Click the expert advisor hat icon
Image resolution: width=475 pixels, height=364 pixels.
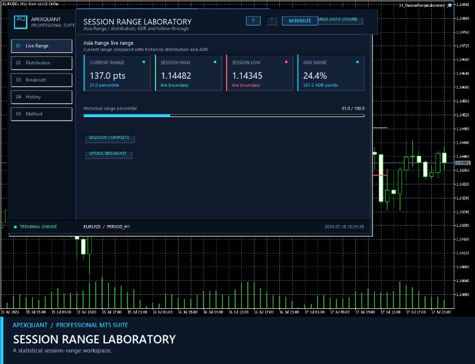pos(450,5)
